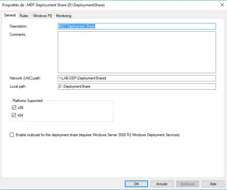Cancel with the Annuler button

click(162, 184)
